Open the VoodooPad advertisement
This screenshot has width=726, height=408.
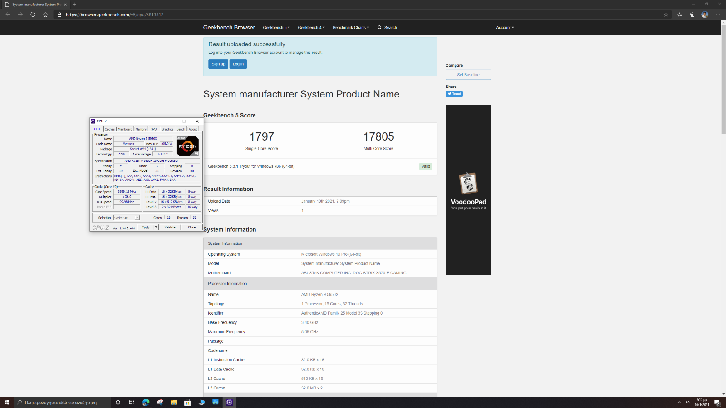point(468,190)
